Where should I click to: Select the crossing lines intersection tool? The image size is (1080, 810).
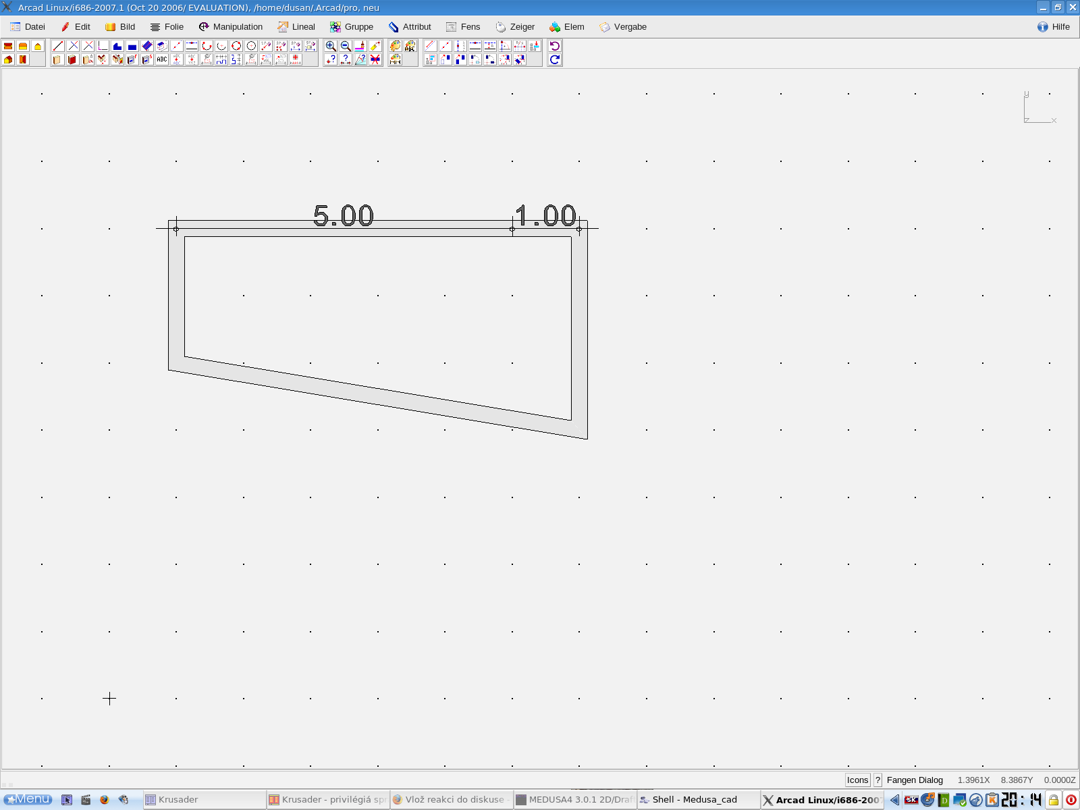click(x=73, y=46)
